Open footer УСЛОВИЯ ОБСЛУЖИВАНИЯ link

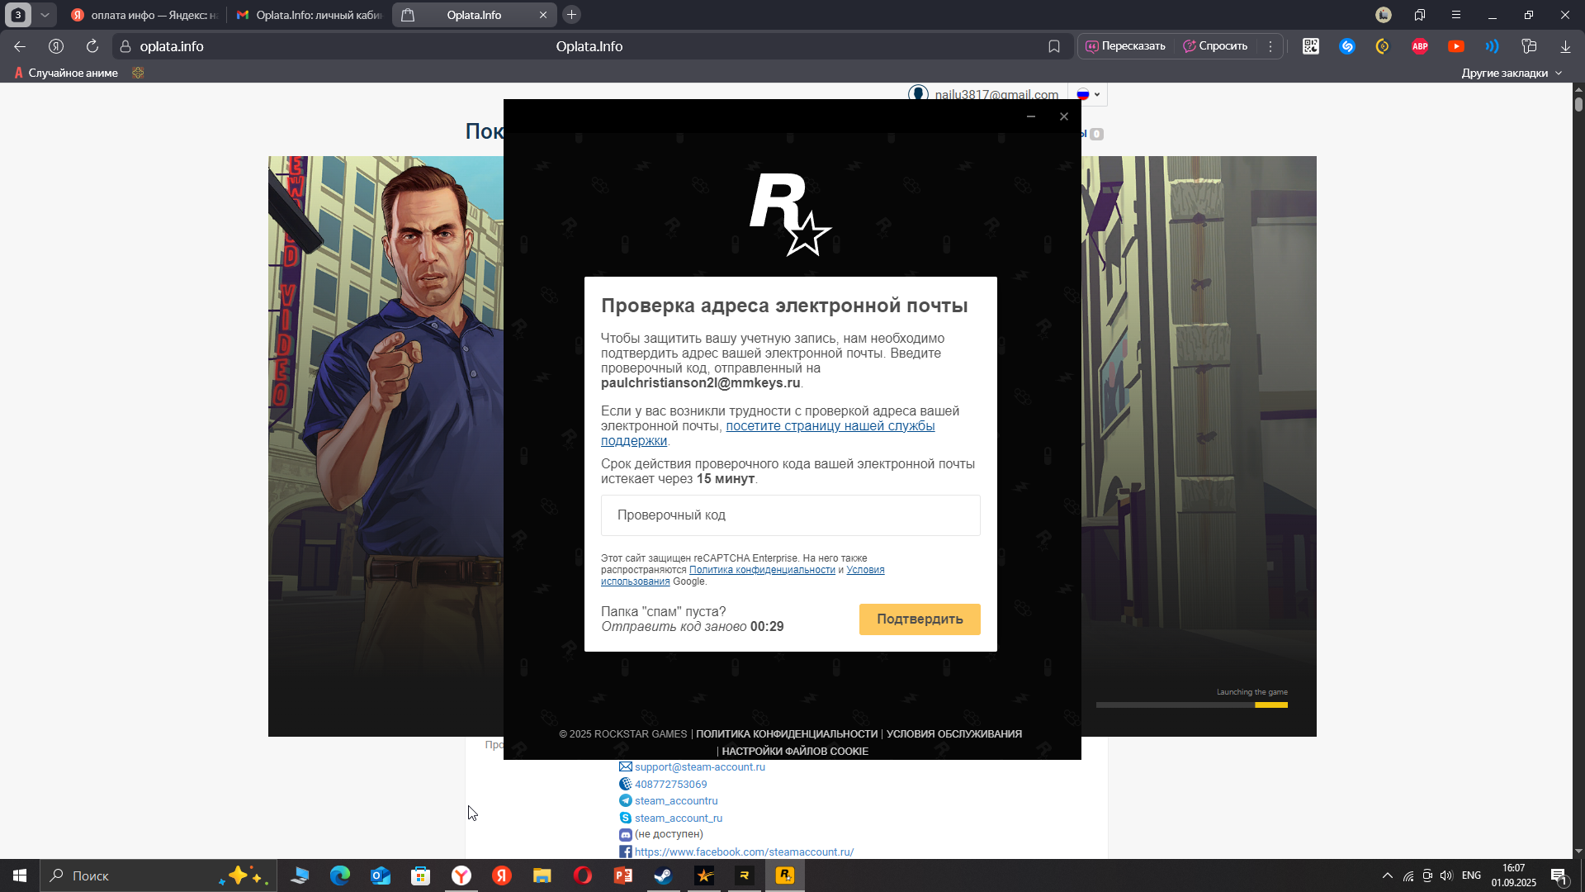coord(954,734)
